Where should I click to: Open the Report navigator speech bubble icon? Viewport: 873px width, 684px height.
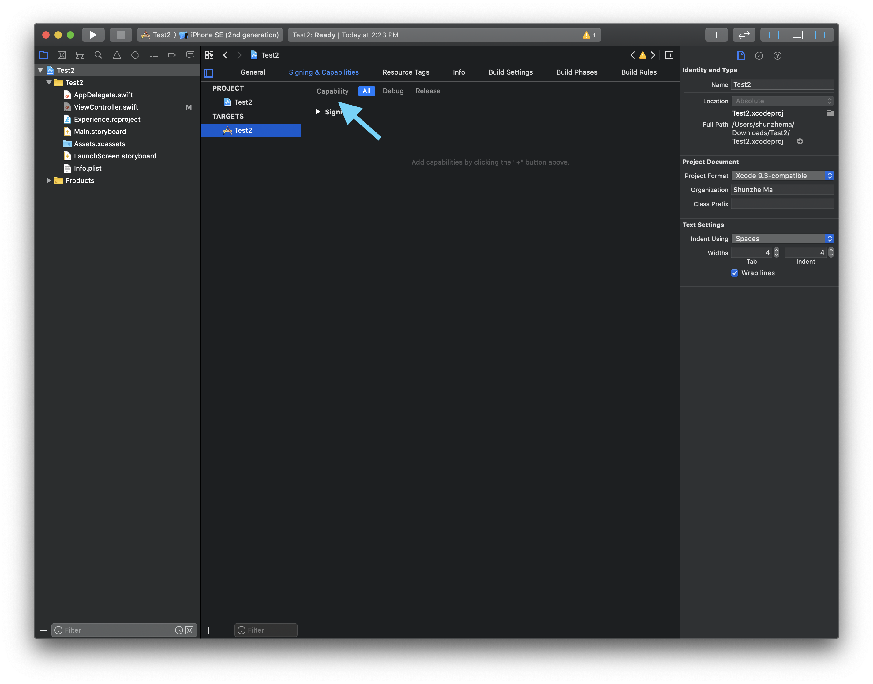pos(190,55)
